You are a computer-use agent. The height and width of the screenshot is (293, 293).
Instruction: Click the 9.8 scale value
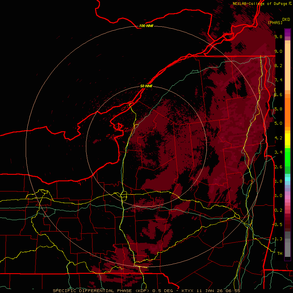click(x=278, y=36)
